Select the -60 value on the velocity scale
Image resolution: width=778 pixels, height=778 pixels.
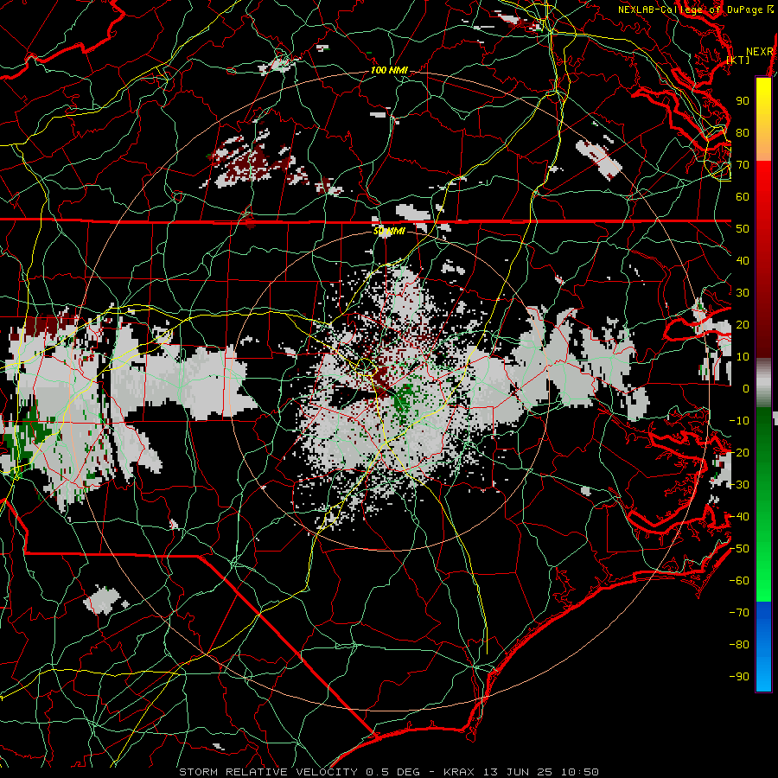[x=739, y=581]
